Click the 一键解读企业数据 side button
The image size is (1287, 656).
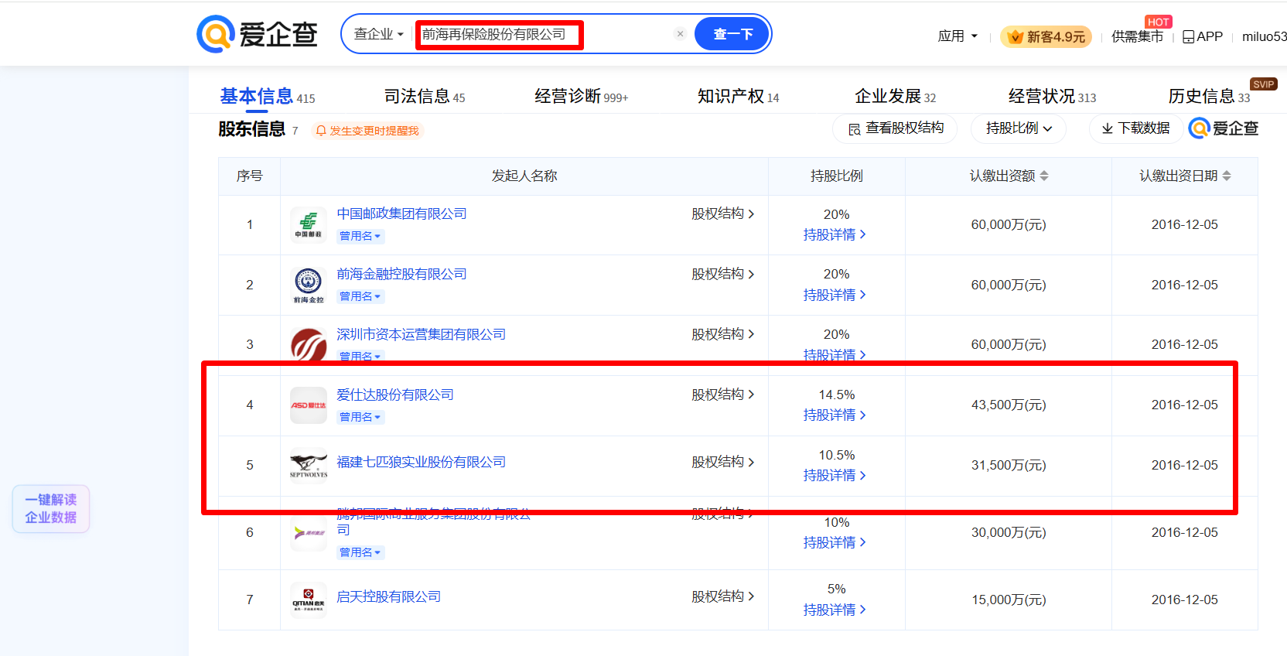click(x=51, y=509)
